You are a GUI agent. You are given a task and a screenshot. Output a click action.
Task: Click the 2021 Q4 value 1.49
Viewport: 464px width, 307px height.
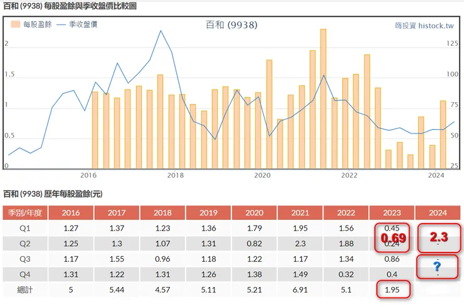[300, 274]
